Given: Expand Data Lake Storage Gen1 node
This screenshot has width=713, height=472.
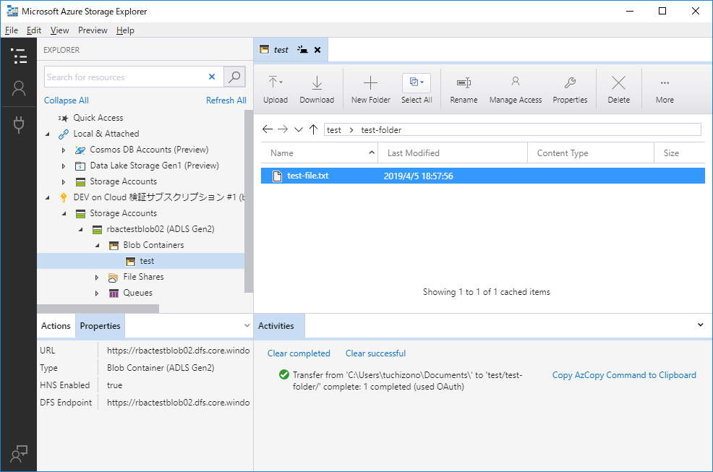Looking at the screenshot, I should [x=64, y=166].
